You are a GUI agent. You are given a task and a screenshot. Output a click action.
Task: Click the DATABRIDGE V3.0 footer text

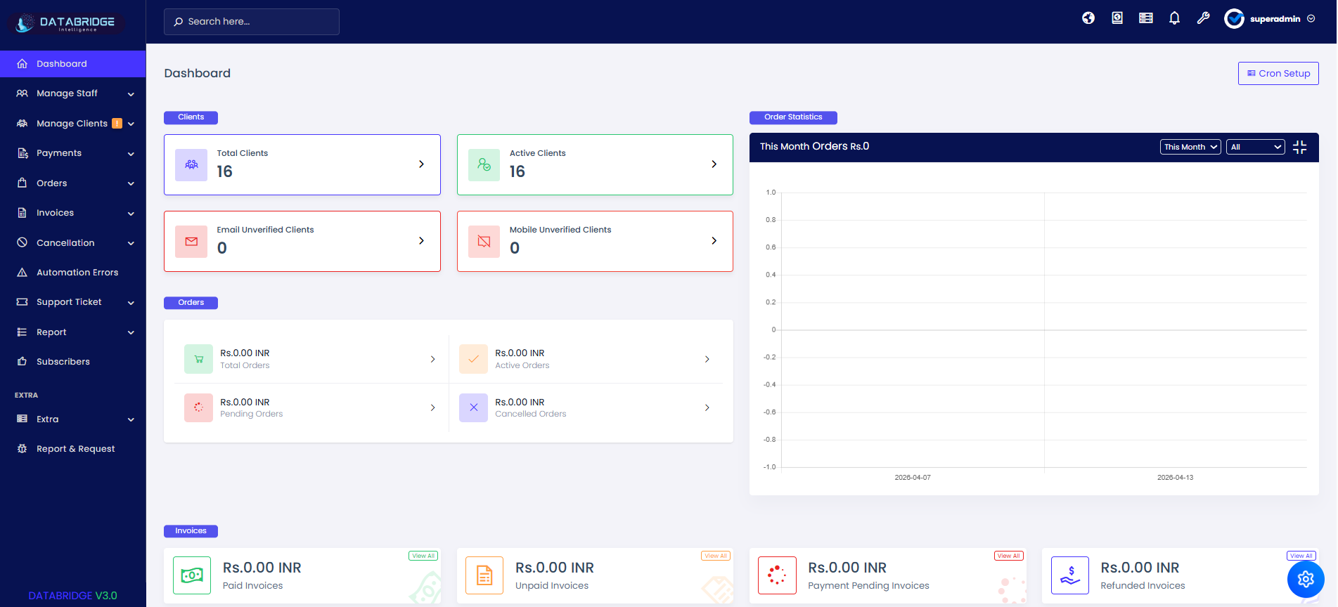72,596
